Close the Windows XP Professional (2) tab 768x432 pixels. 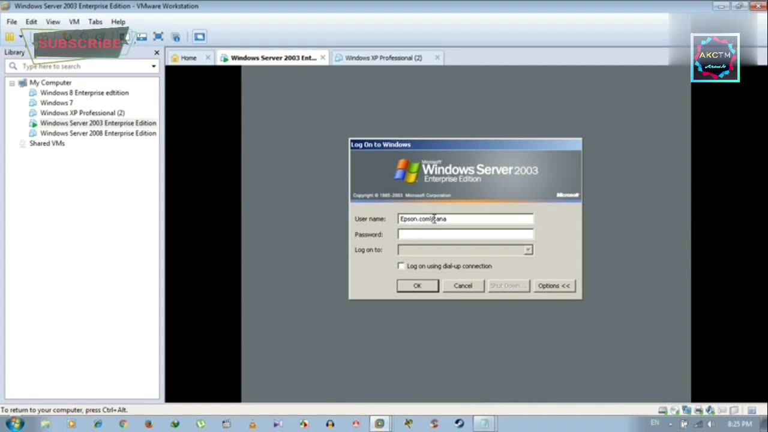437,58
